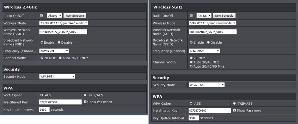Click the Wireless 5GHz section heading
The height and width of the screenshot is (124, 298).
(168, 7)
